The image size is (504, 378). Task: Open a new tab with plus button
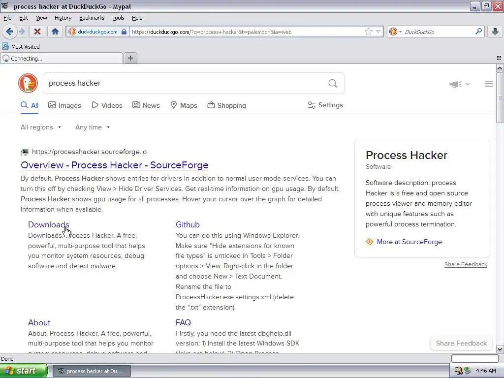[130, 58]
